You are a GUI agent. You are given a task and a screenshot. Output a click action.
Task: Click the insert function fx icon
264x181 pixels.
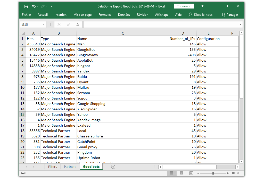77,24
